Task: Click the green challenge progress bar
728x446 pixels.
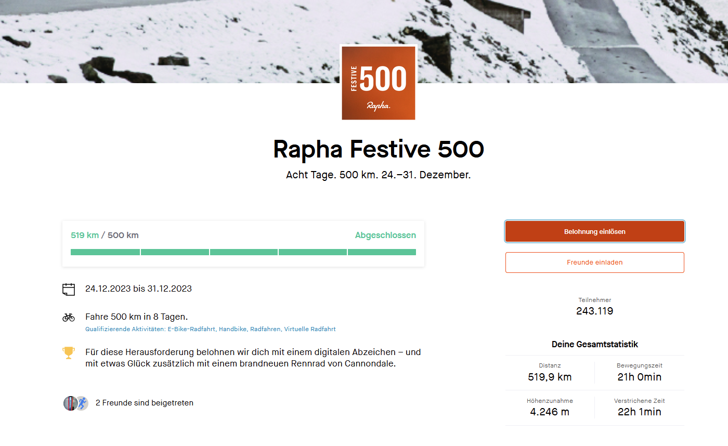Action: coord(243,252)
